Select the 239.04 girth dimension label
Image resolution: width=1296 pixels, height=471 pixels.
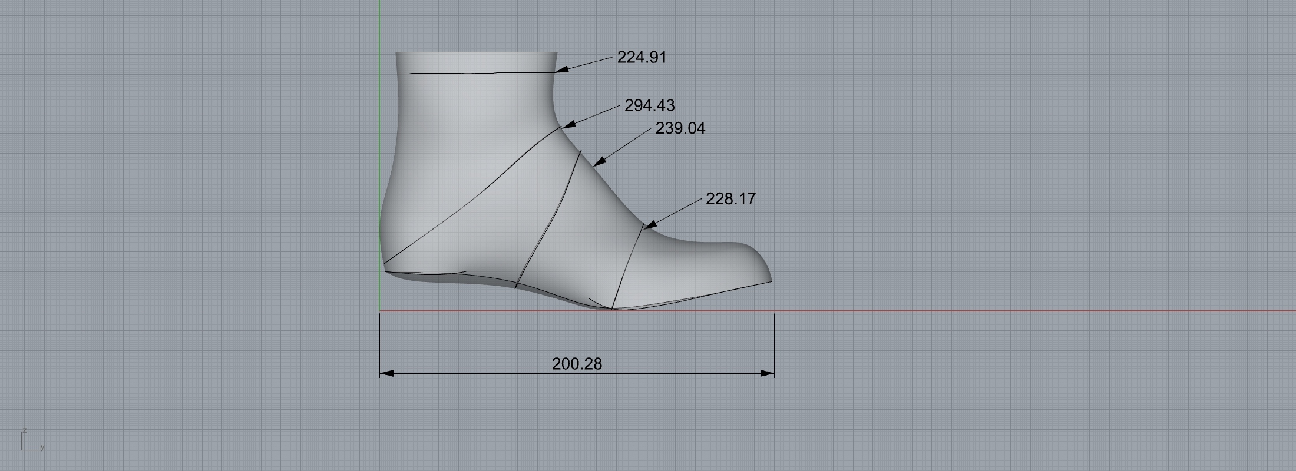tap(680, 128)
